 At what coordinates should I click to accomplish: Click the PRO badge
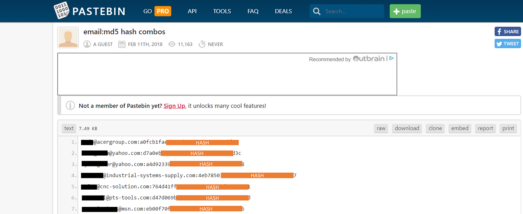[x=163, y=11]
